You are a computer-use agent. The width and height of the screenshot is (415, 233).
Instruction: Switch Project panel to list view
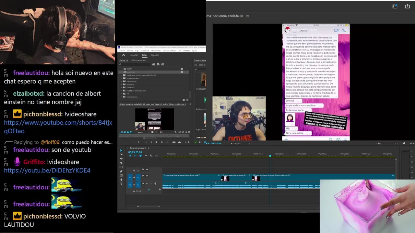200,142
